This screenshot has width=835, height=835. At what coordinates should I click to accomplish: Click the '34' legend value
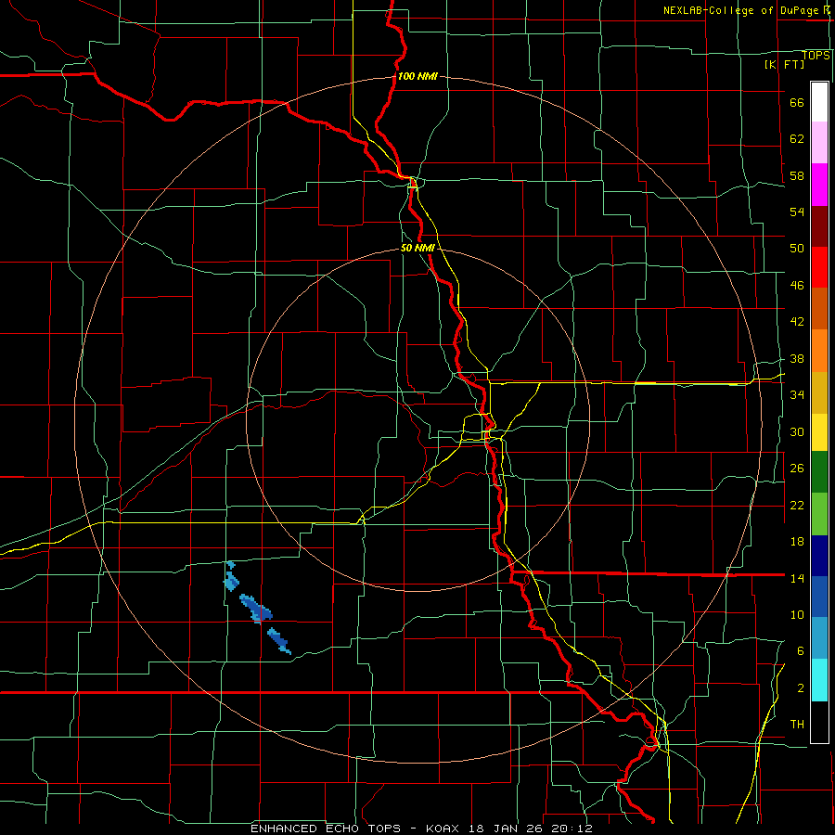(797, 395)
